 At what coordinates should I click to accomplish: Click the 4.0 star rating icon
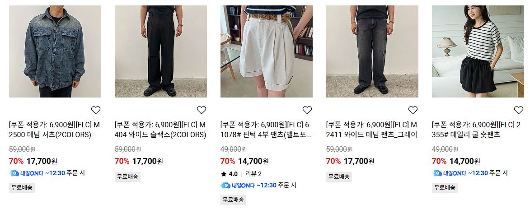(x=223, y=174)
